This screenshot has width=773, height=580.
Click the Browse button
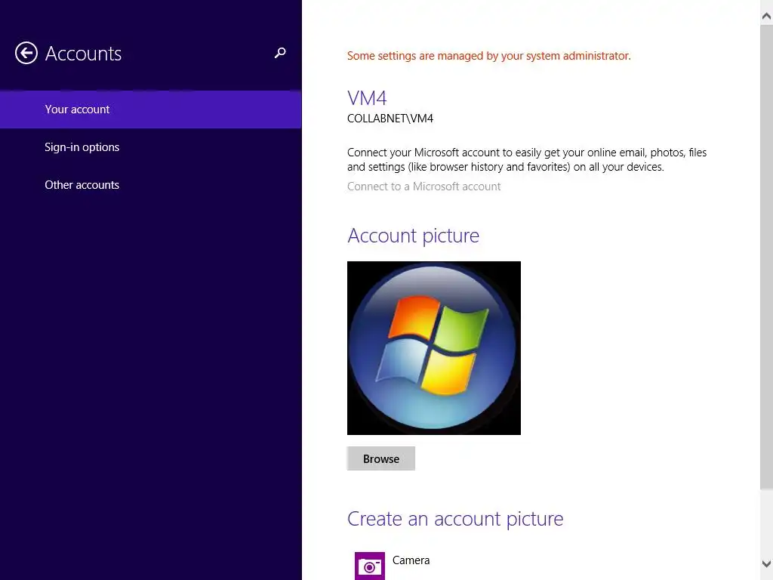(x=381, y=458)
